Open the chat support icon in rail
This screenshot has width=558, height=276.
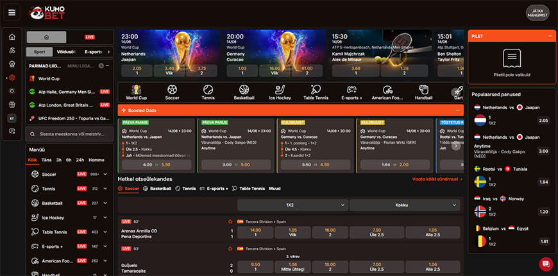tap(12, 132)
